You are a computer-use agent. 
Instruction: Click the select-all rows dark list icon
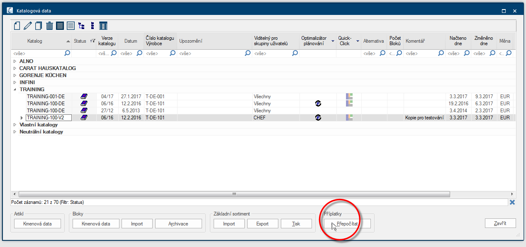(60, 26)
